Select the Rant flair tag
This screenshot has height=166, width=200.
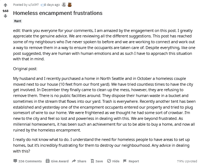pos(17,21)
